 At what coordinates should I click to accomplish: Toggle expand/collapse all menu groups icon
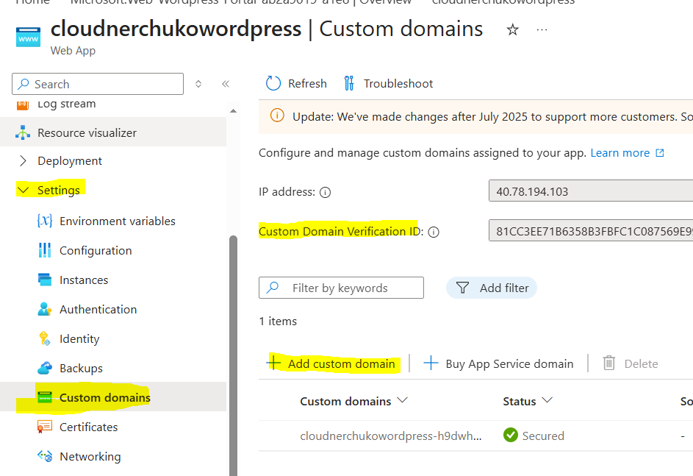(x=198, y=84)
